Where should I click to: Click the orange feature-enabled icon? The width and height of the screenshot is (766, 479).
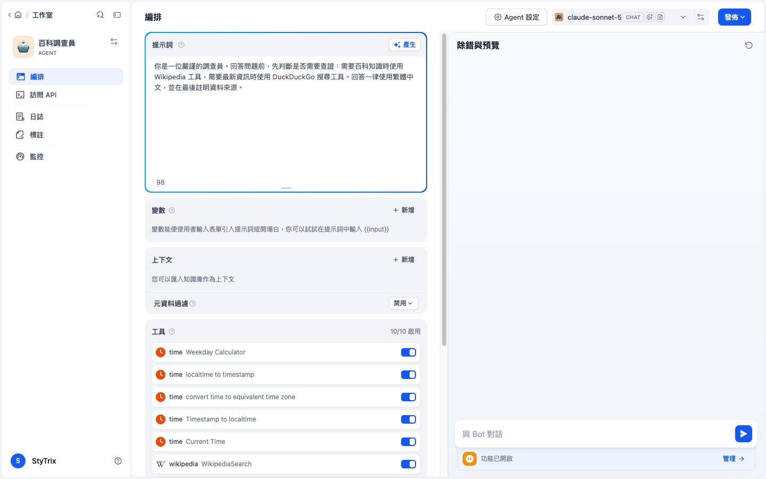470,459
